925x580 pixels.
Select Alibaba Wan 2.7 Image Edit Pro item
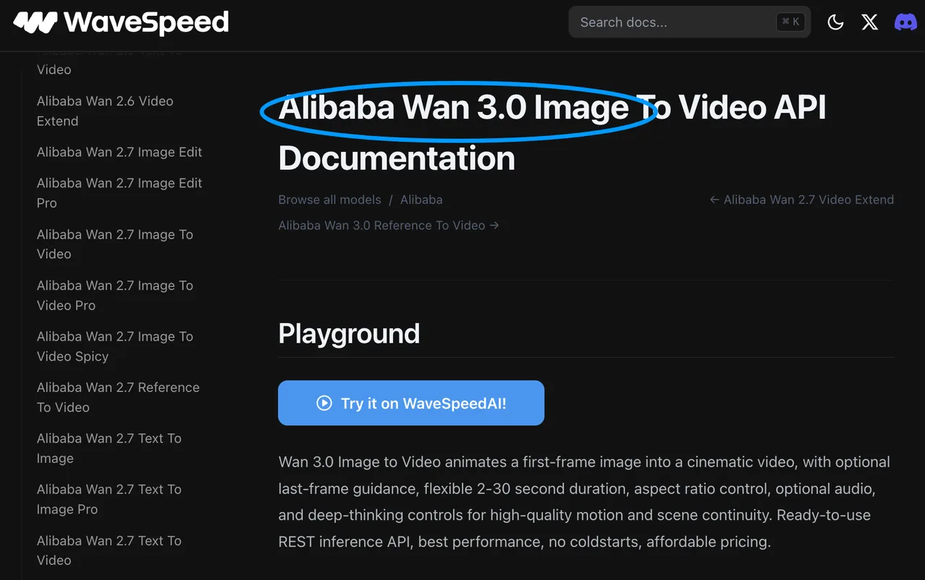(119, 193)
